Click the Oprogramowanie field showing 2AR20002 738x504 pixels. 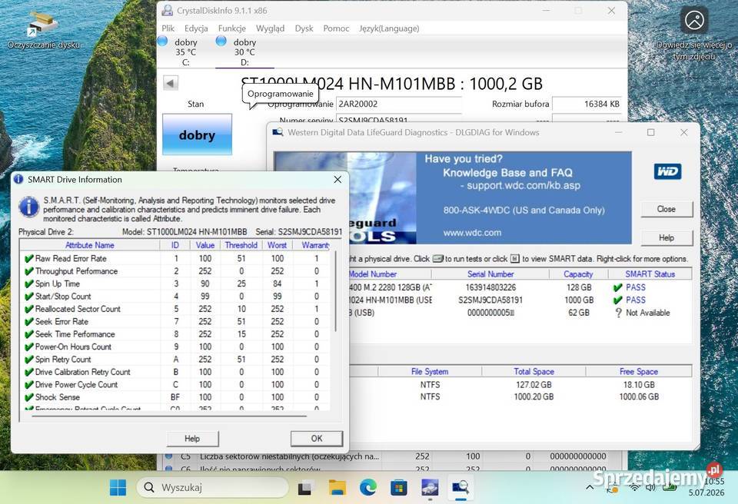tap(399, 104)
